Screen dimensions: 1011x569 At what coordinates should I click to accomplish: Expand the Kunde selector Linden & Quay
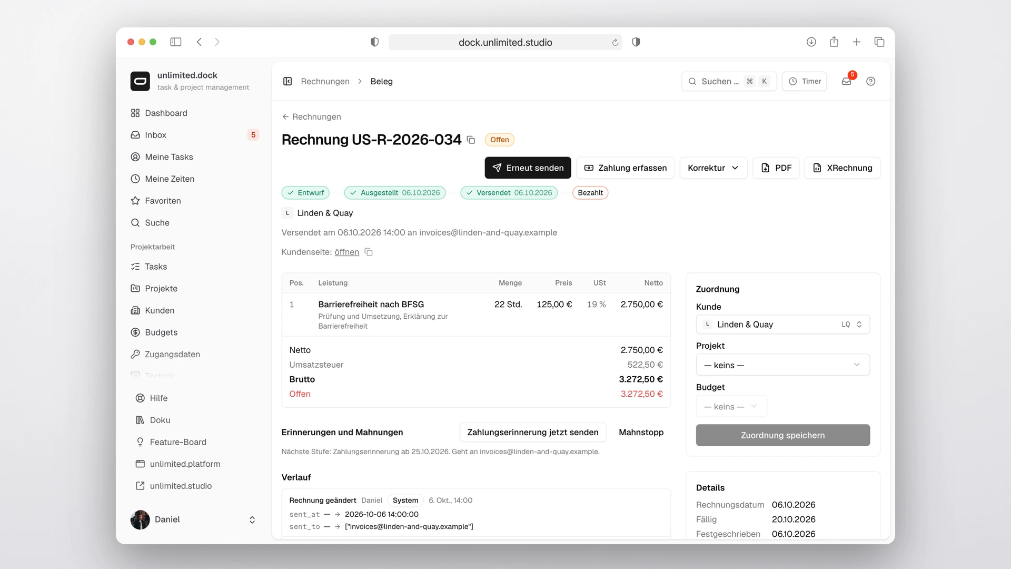(x=783, y=325)
